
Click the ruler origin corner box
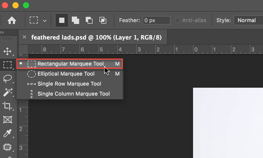click(23, 49)
